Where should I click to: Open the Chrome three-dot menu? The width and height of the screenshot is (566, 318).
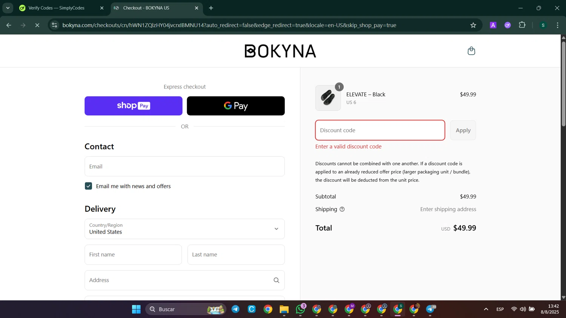tap(558, 25)
